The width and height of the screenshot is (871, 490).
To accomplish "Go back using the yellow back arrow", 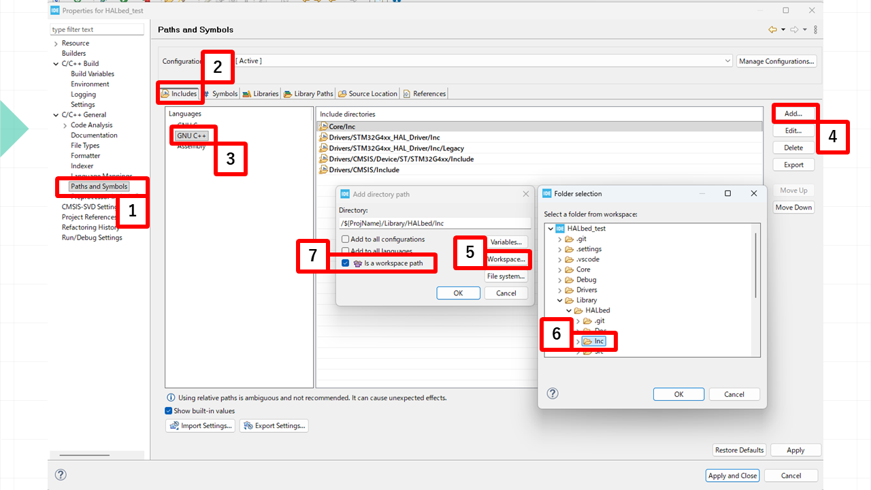I will click(x=772, y=30).
